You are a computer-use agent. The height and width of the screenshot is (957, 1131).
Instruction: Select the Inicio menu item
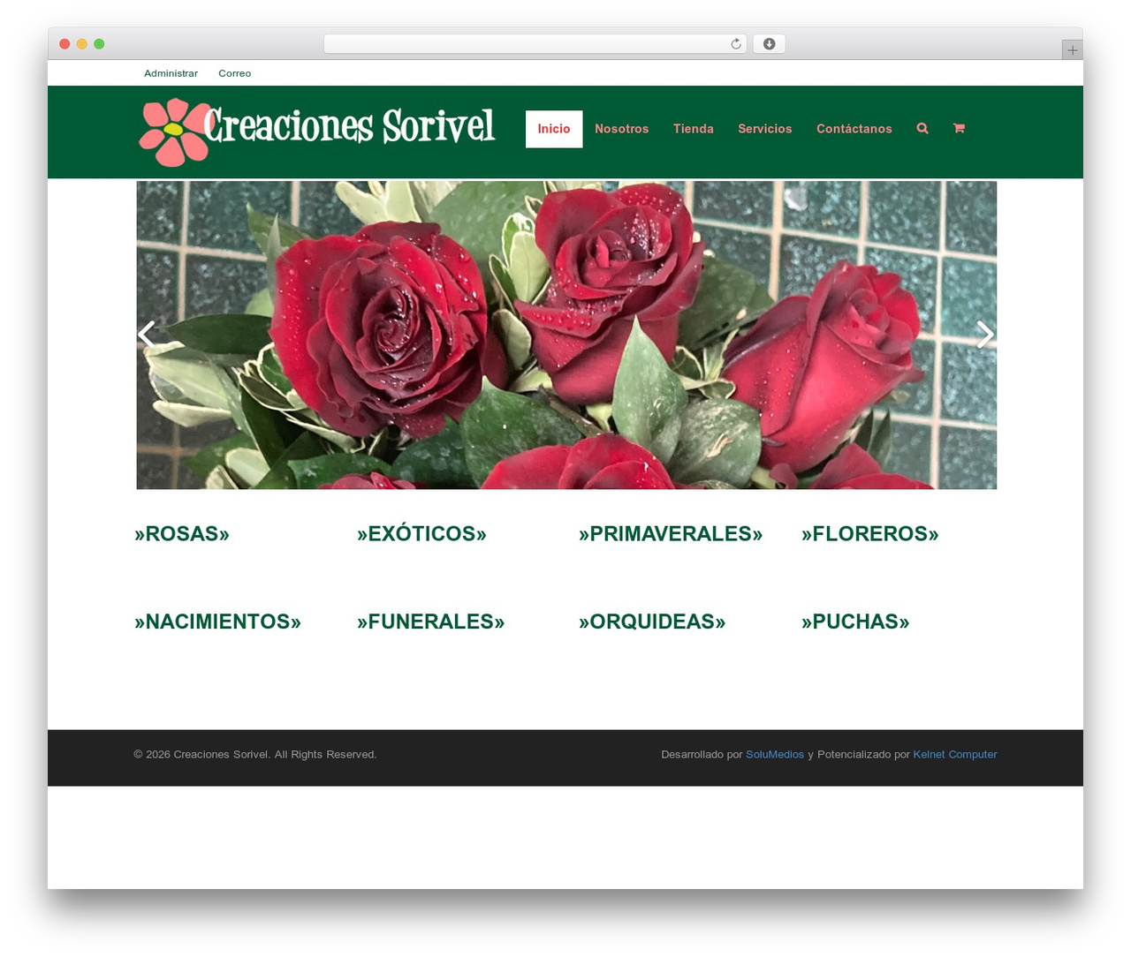tap(554, 129)
